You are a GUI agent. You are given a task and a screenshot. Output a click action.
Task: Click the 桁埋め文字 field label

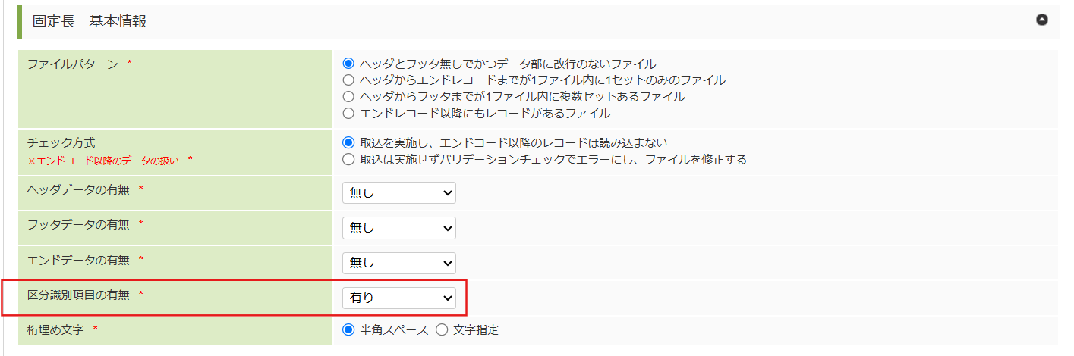55,329
